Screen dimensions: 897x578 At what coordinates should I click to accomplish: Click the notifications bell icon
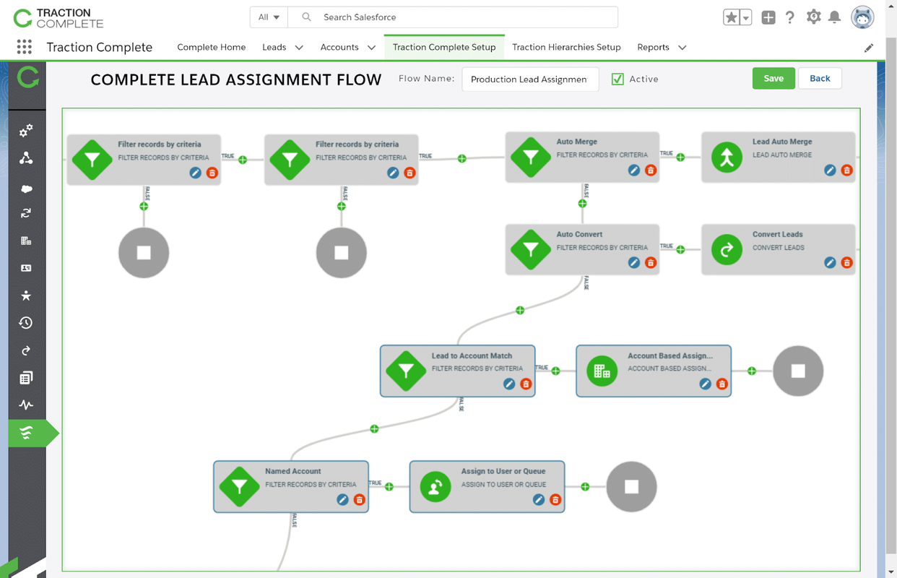835,17
